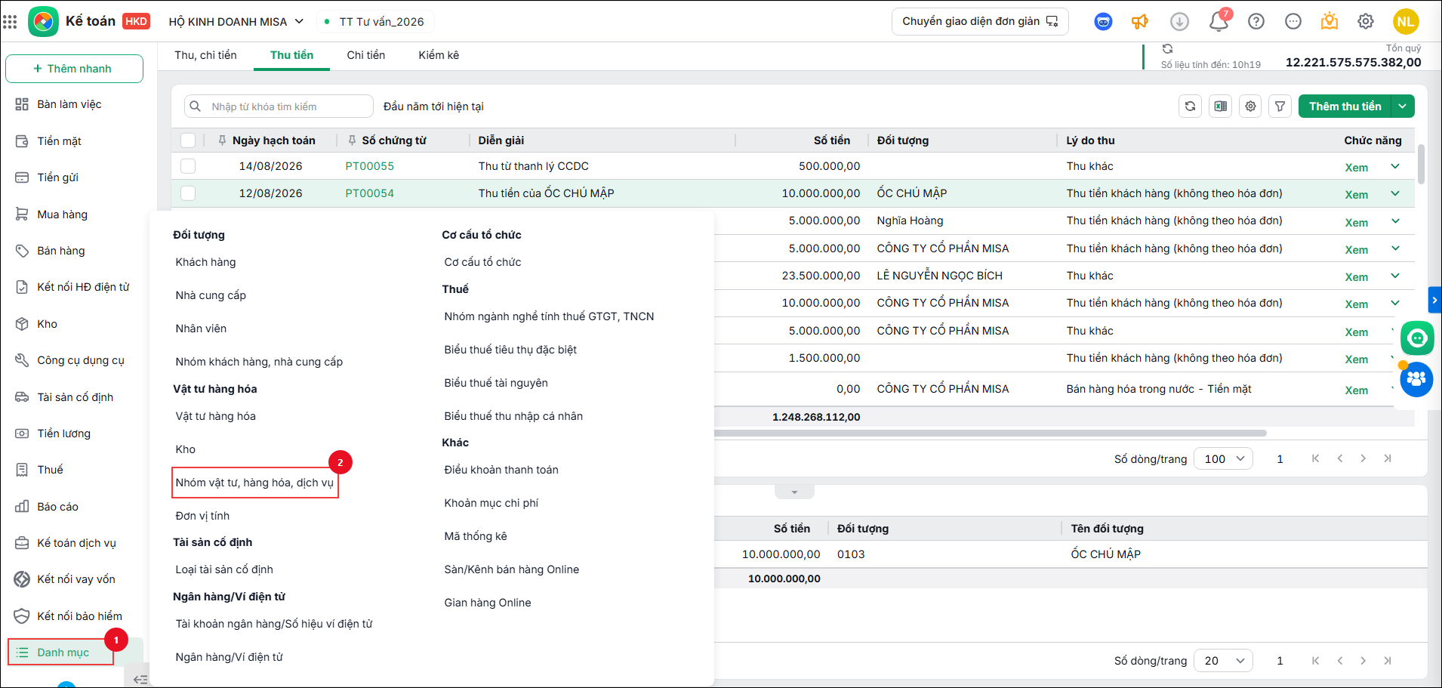Open the settings gear in header

(1366, 22)
